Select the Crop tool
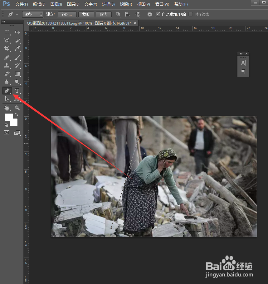 point(7,49)
